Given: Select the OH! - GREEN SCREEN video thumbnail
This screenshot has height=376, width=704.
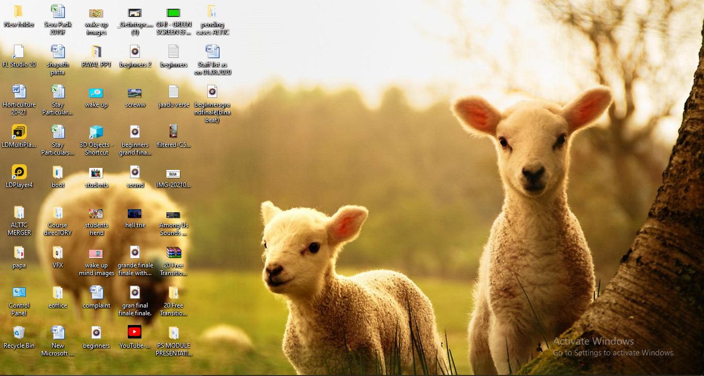Looking at the screenshot, I should point(174,12).
